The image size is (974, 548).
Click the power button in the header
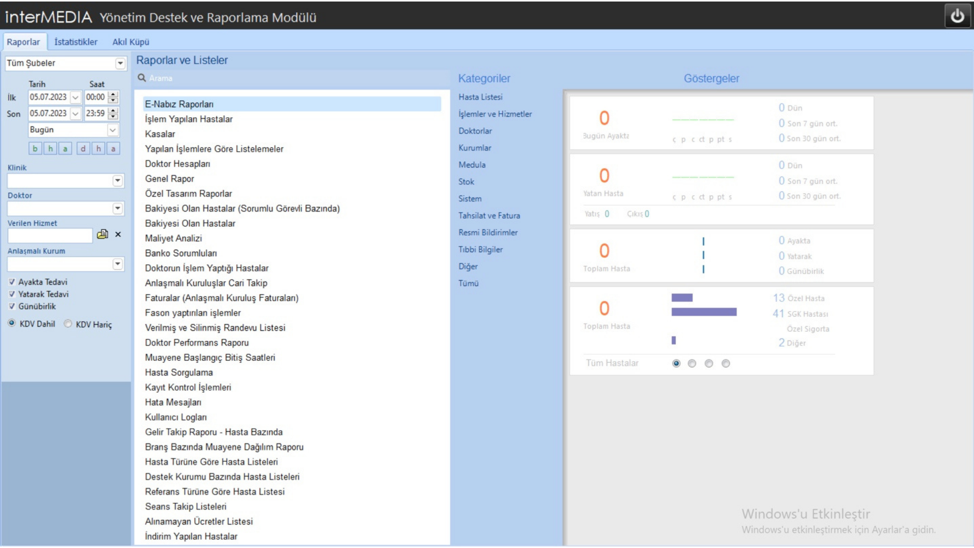pos(957,16)
